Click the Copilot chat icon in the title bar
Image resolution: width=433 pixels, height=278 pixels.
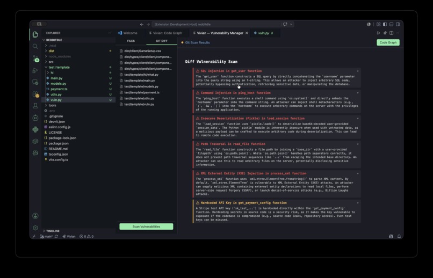coord(285,24)
